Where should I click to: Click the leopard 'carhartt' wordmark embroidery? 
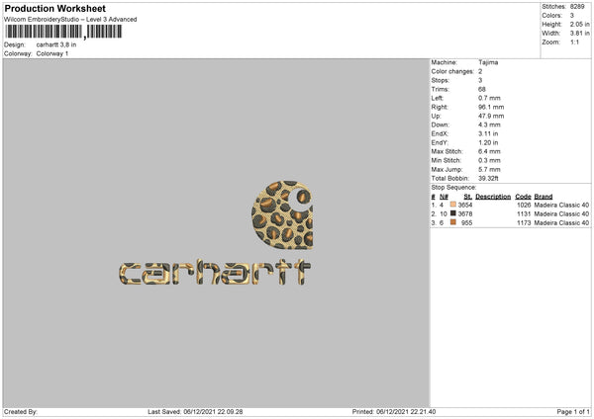point(215,273)
